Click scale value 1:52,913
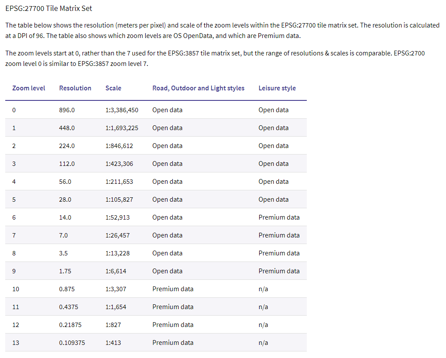 click(x=117, y=218)
